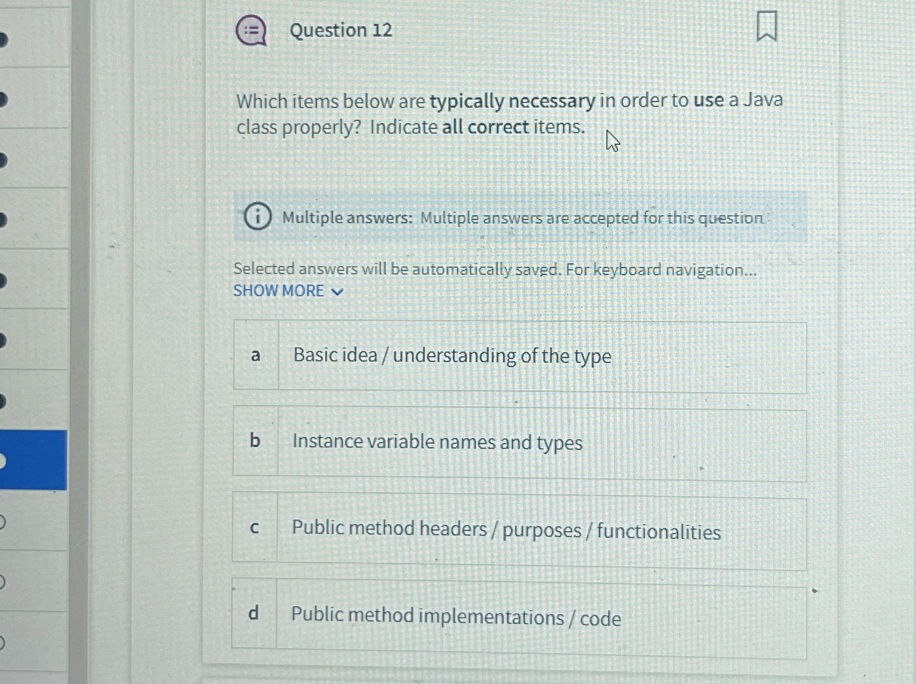Click the topmost question marker in left sidebar
The height and width of the screenshot is (684, 916).
(5, 40)
